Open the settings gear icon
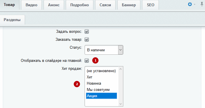The image size is (205, 108). (190, 5)
